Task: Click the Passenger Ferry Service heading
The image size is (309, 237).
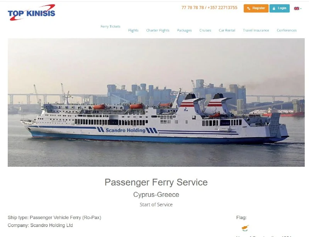Action: pyautogui.click(x=156, y=182)
